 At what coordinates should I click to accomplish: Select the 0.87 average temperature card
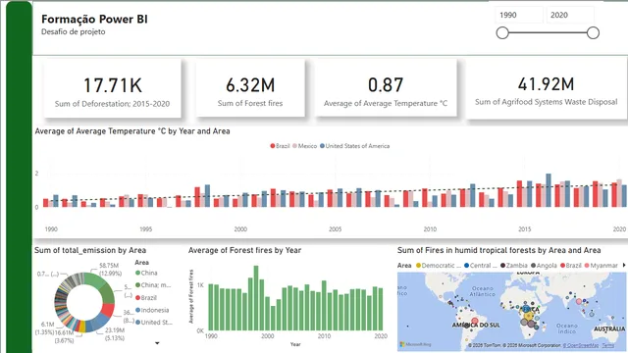[x=386, y=88]
